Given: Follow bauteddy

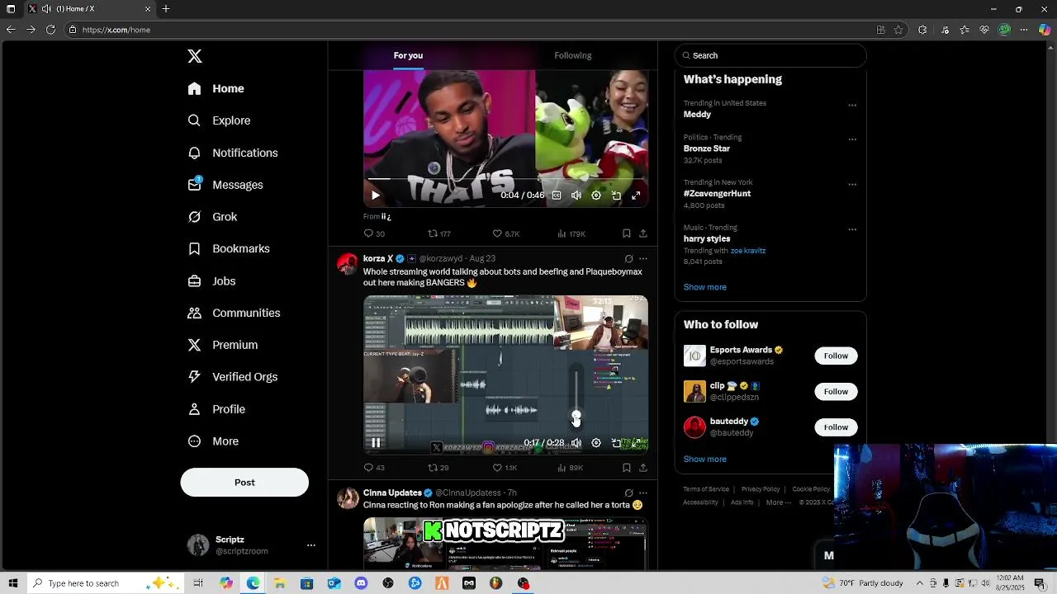Looking at the screenshot, I should click(x=836, y=427).
